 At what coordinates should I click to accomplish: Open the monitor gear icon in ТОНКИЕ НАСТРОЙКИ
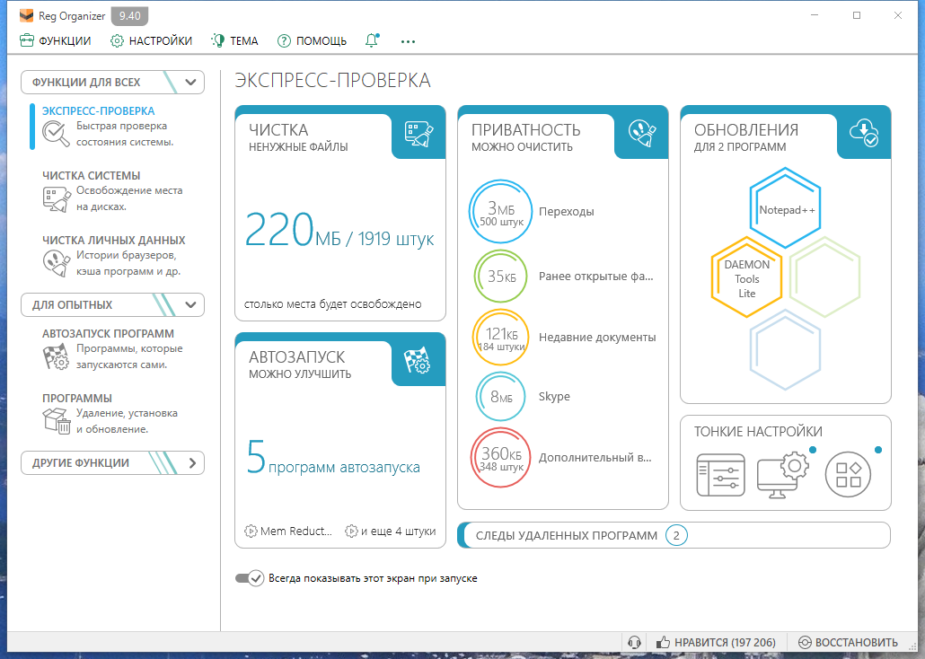pos(782,477)
